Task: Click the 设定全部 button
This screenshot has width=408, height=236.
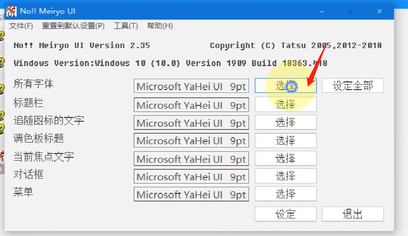Action: click(x=353, y=86)
